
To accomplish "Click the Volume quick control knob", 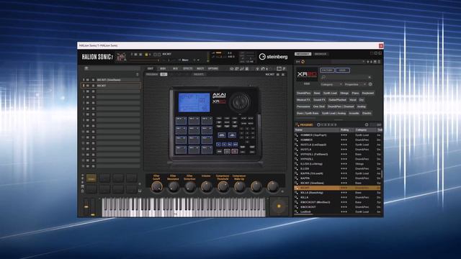I will [x=207, y=186].
